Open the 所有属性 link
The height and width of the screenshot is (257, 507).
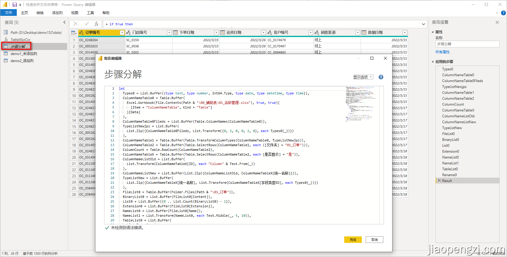[x=443, y=52]
